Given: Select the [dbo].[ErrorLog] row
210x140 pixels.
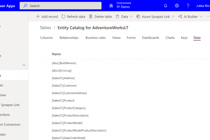Looking at the screenshot, I should [x=62, y=71].
